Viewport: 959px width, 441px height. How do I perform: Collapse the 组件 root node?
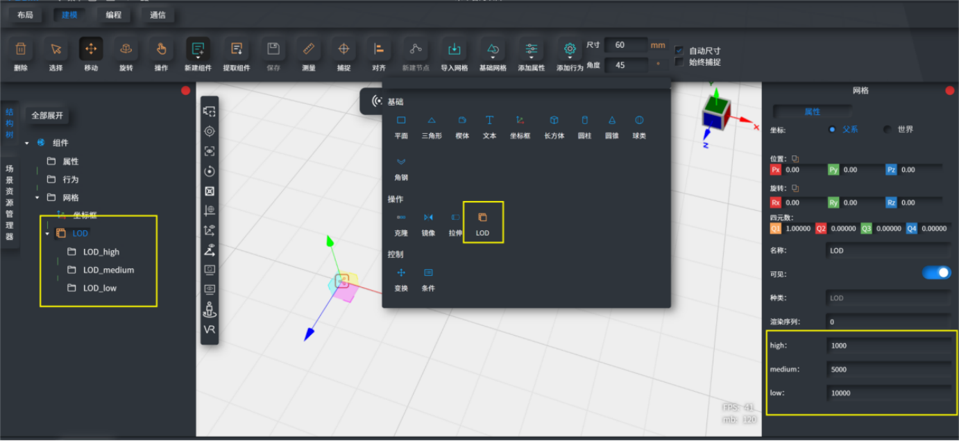(27, 143)
